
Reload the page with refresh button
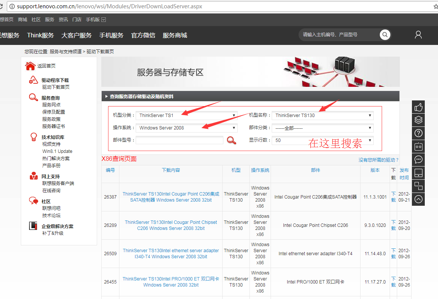[x=1, y=6]
